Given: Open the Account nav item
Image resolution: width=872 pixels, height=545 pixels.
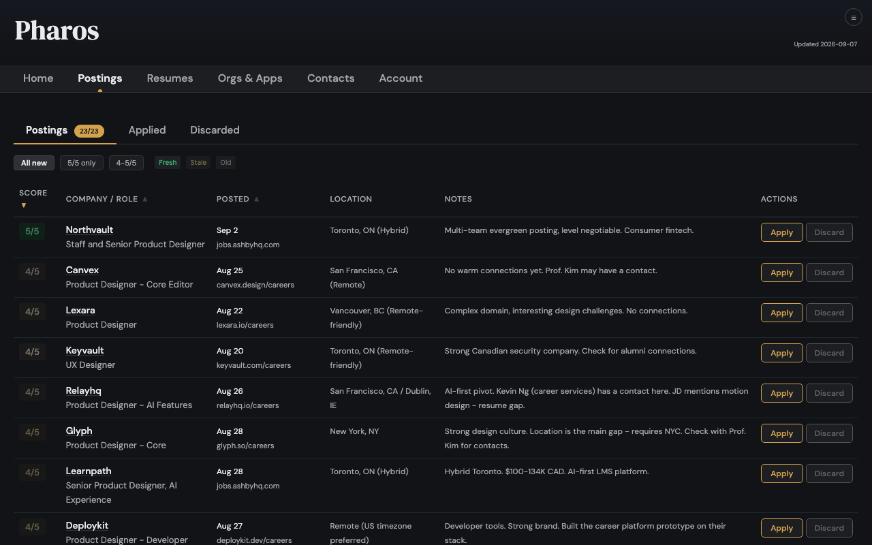Looking at the screenshot, I should (401, 78).
